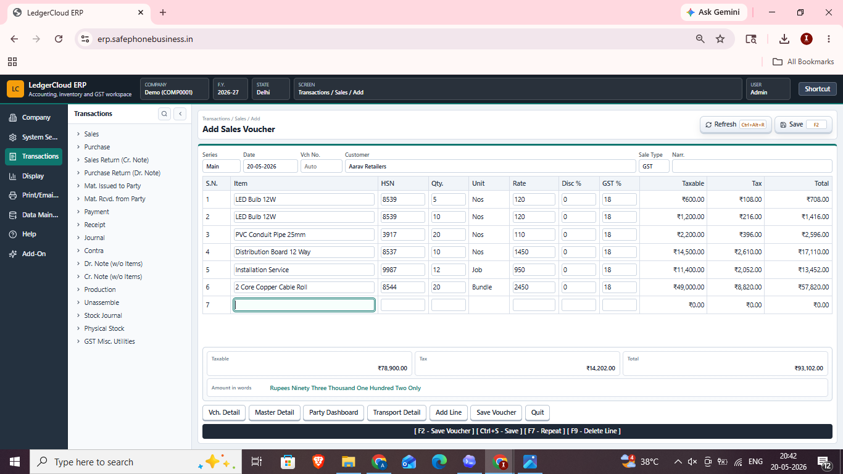Click Narr. narration input field

(x=752, y=166)
